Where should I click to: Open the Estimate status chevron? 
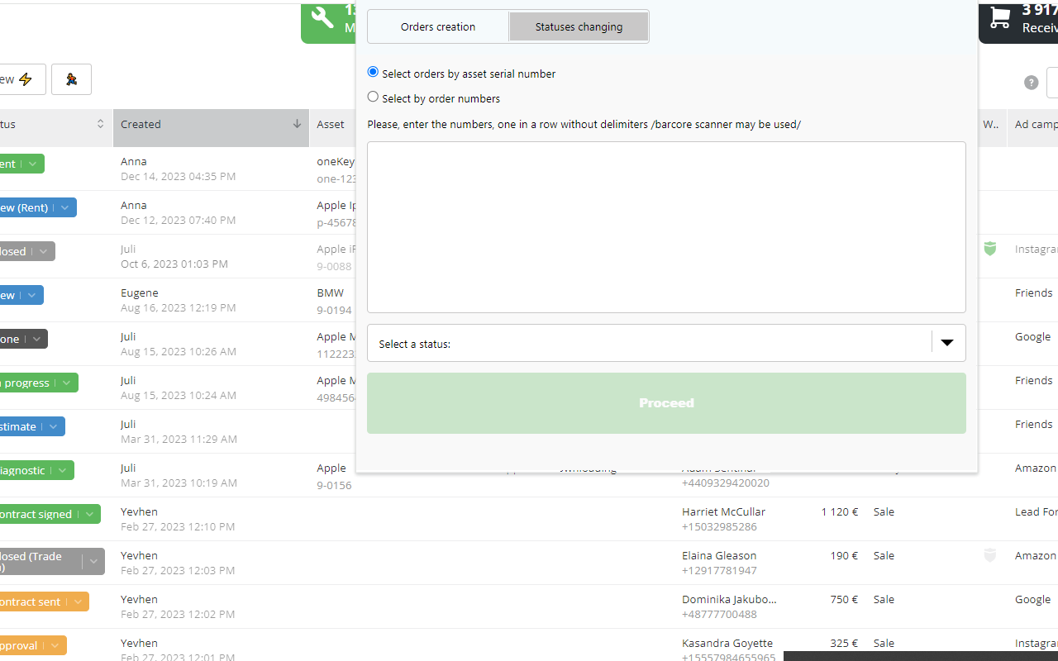coord(53,426)
